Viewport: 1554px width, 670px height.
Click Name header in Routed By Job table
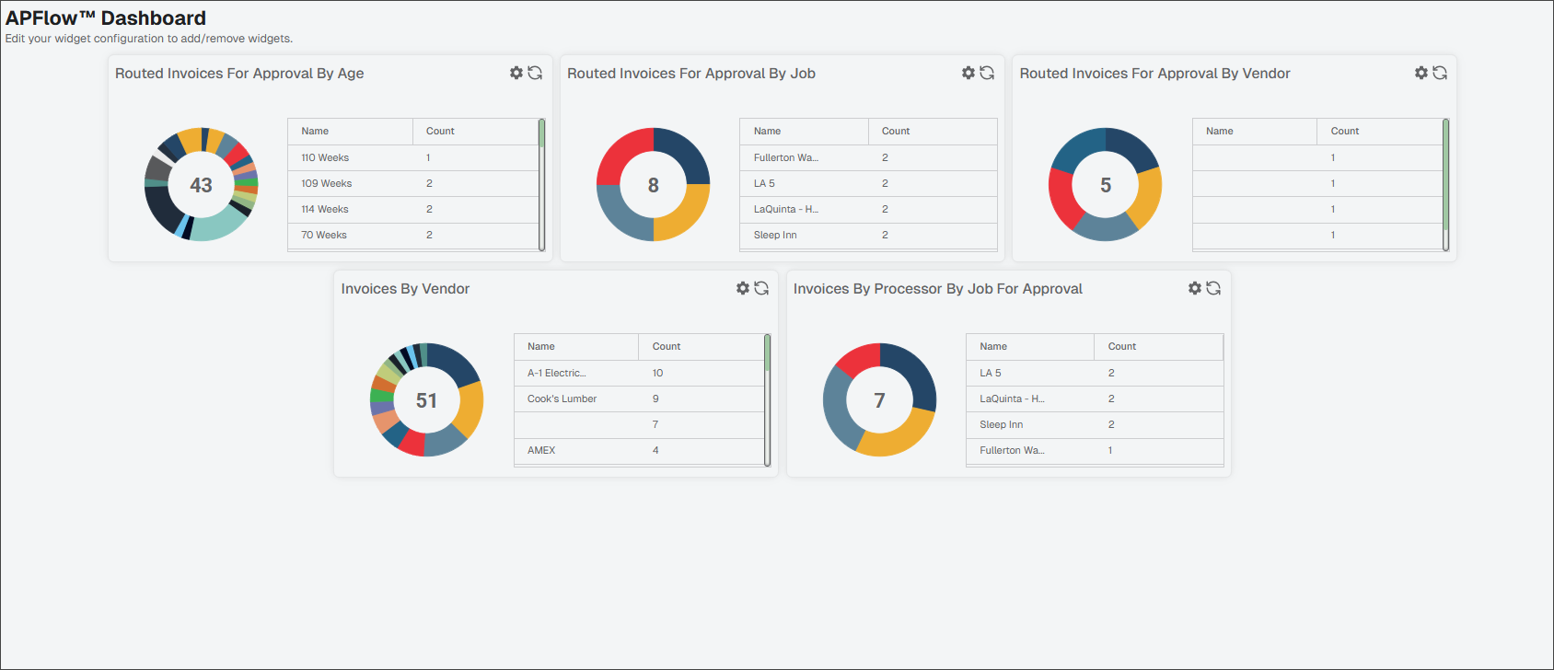[x=804, y=132]
